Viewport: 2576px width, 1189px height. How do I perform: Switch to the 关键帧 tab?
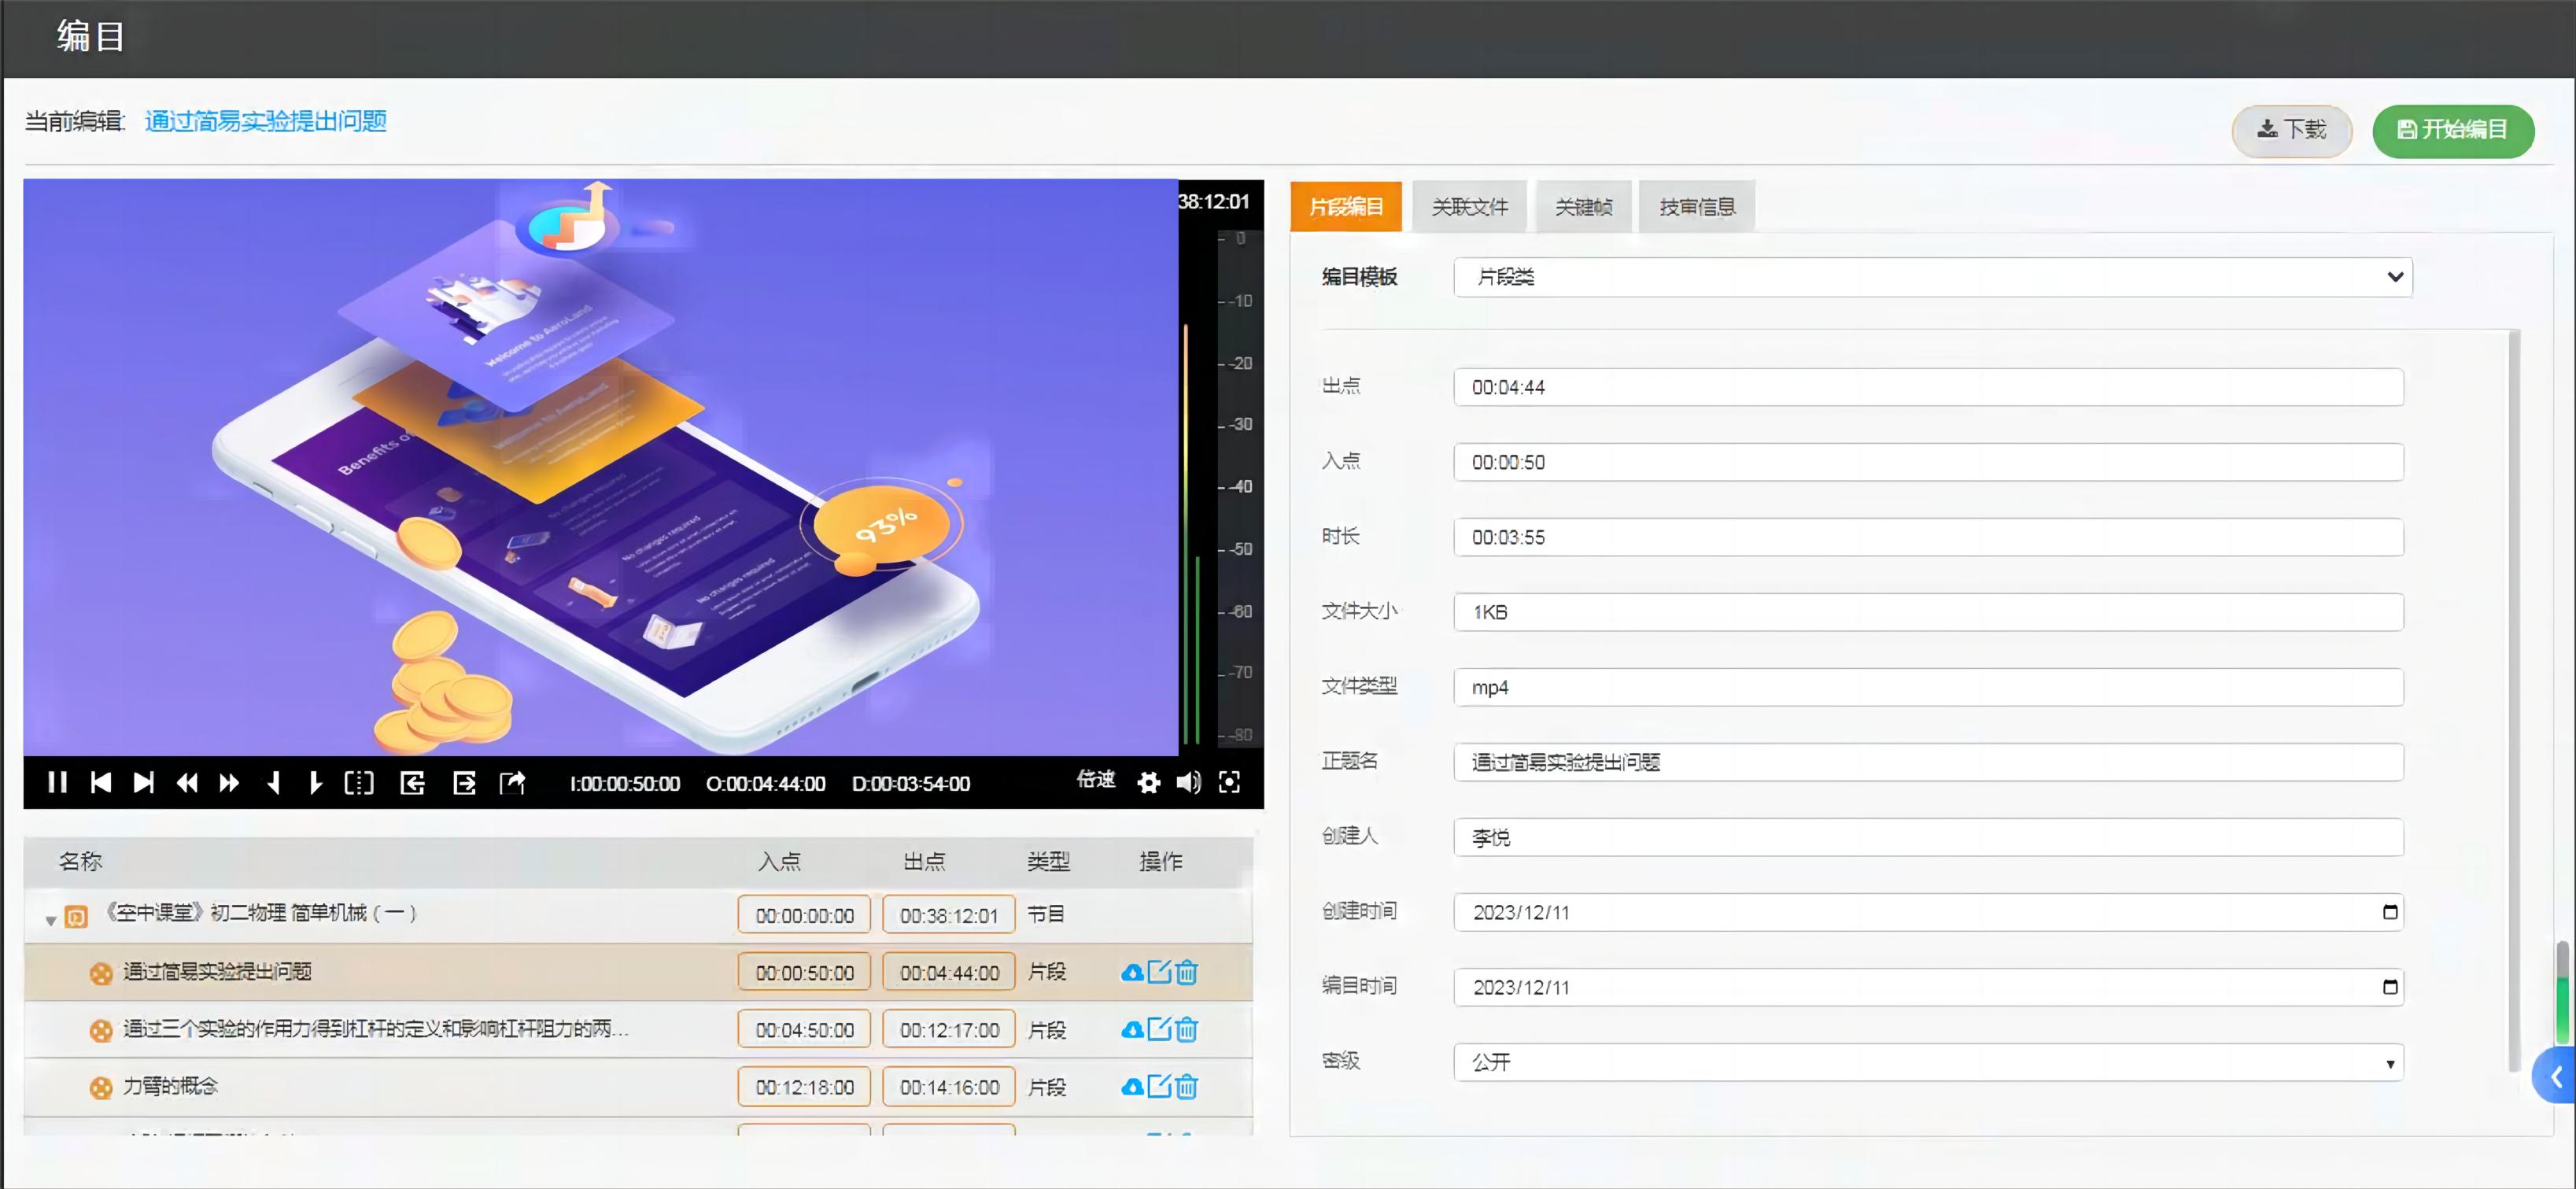(x=1584, y=206)
